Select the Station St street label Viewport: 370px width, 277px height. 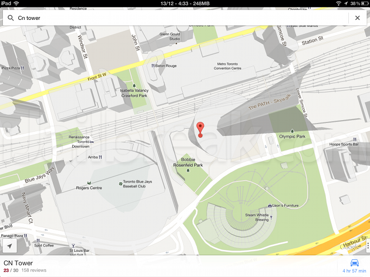pos(312,40)
